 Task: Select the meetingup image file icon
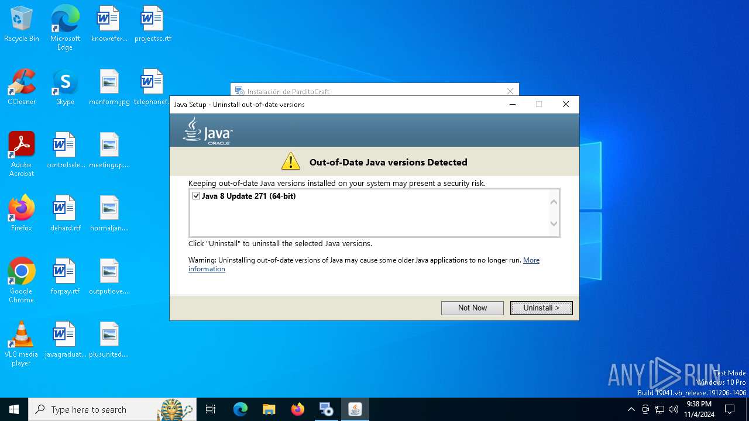click(109, 151)
